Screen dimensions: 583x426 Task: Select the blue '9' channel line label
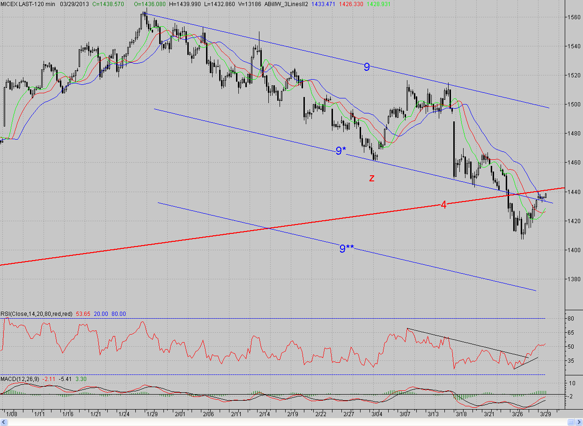point(367,67)
